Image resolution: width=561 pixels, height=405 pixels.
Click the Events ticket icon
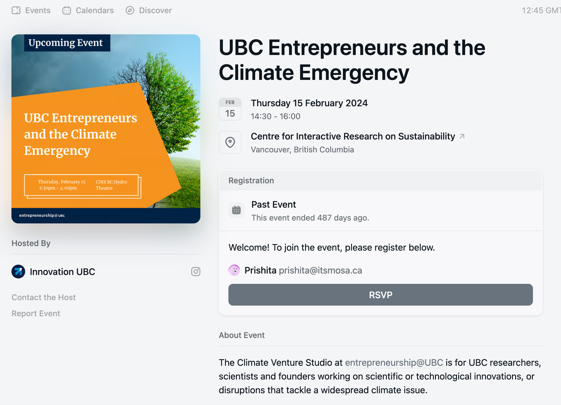[x=16, y=11]
